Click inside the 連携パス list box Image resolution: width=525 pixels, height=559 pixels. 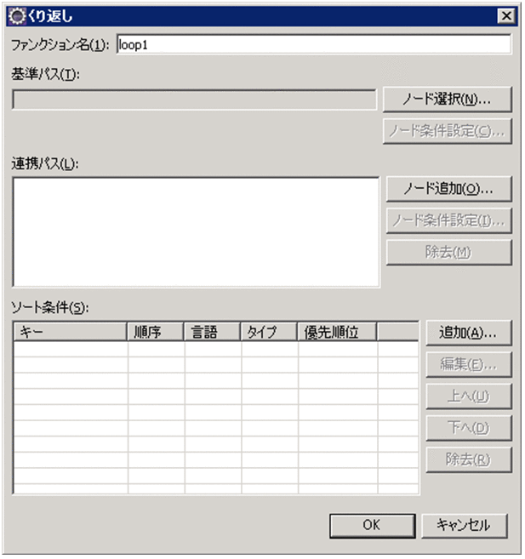(x=196, y=232)
